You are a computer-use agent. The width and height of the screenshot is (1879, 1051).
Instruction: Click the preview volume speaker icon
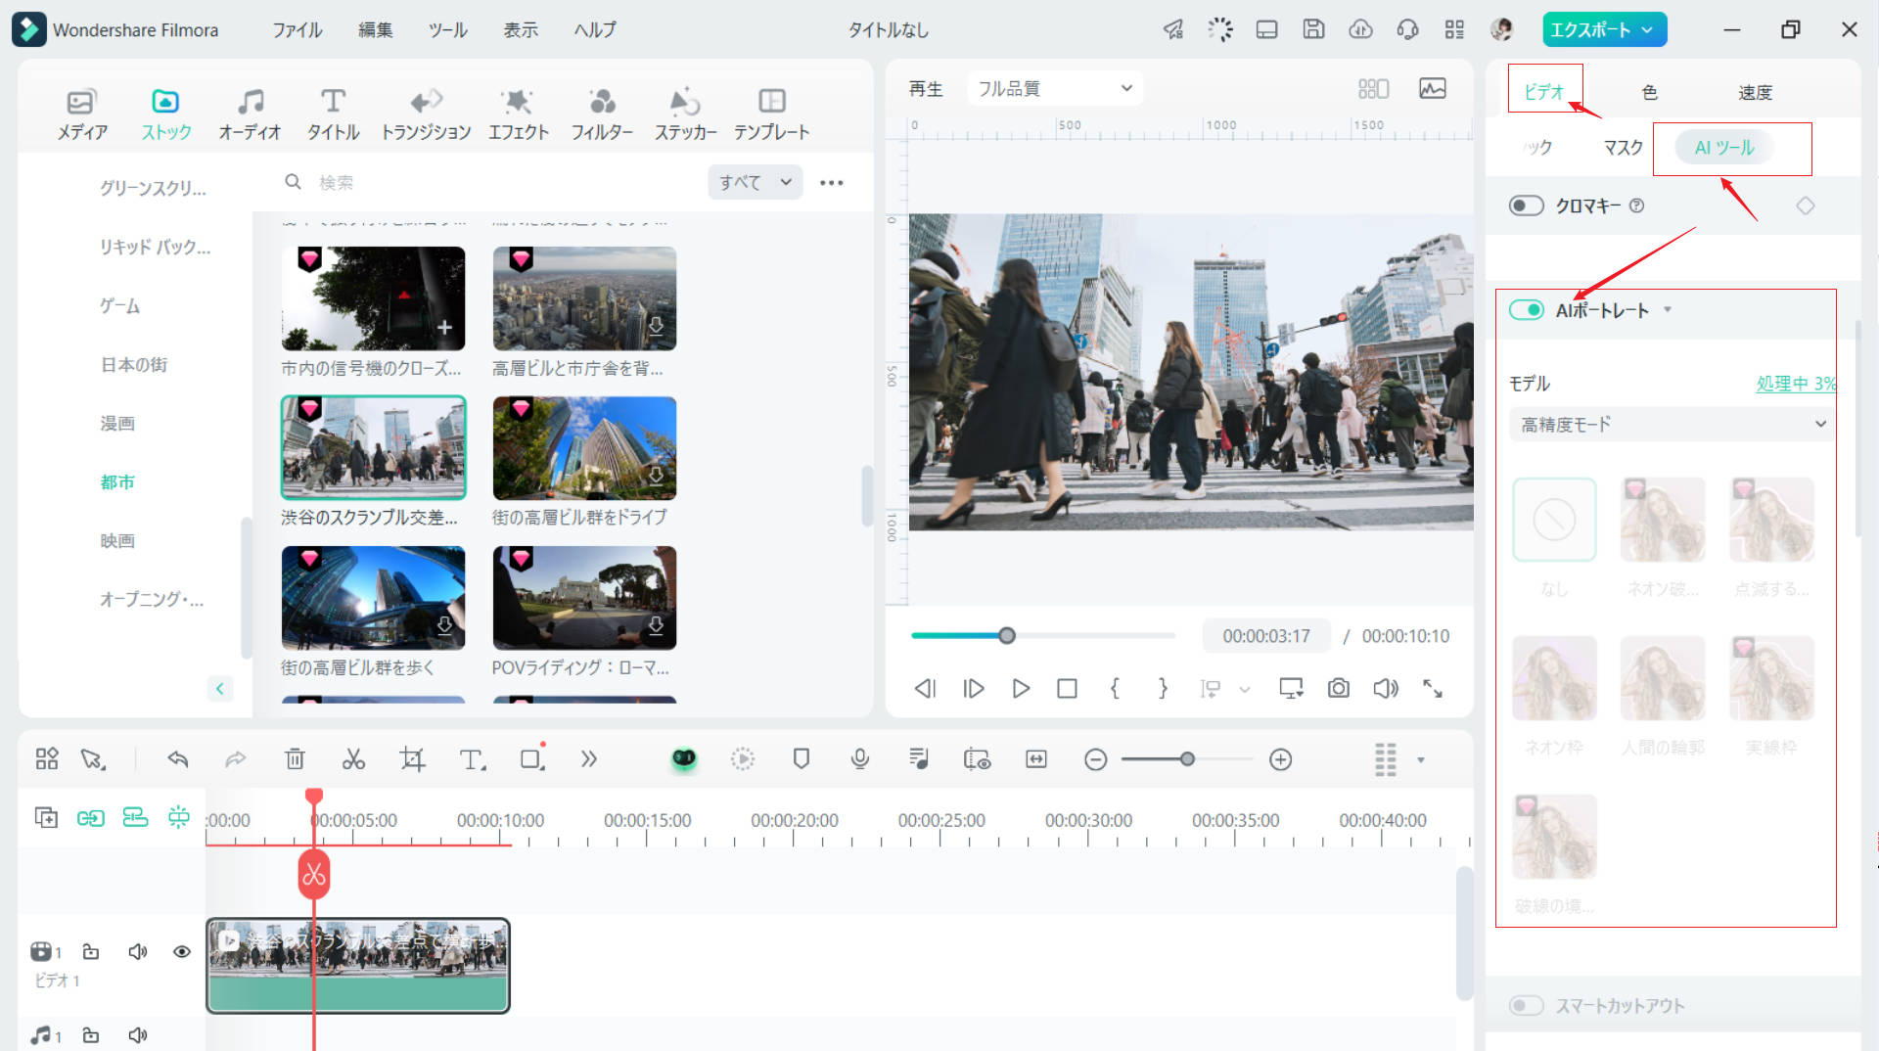[x=1386, y=689]
